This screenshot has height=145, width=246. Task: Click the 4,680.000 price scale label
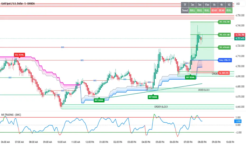(x=240, y=86)
